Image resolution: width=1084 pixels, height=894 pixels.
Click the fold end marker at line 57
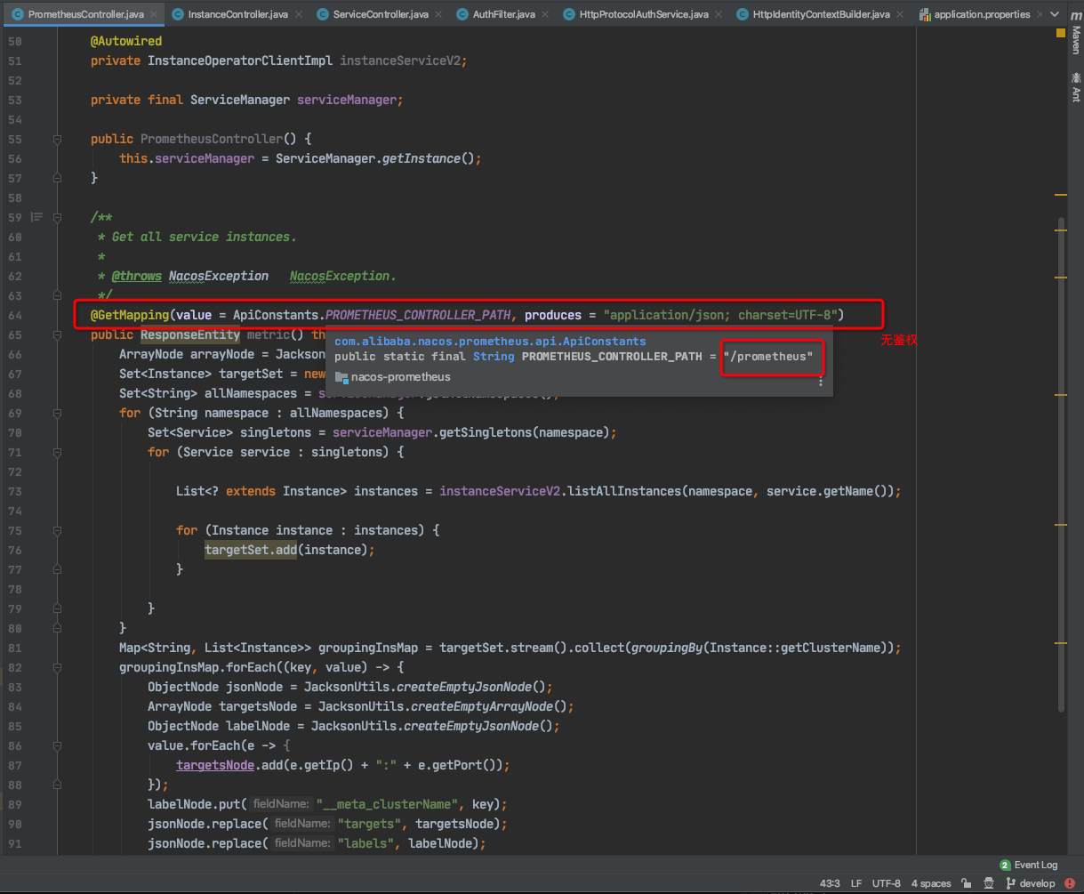point(58,178)
